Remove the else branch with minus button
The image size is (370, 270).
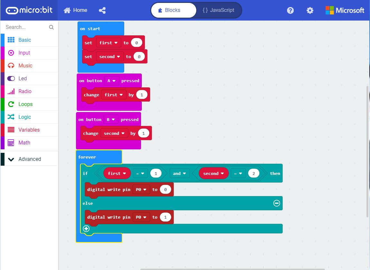(276, 203)
